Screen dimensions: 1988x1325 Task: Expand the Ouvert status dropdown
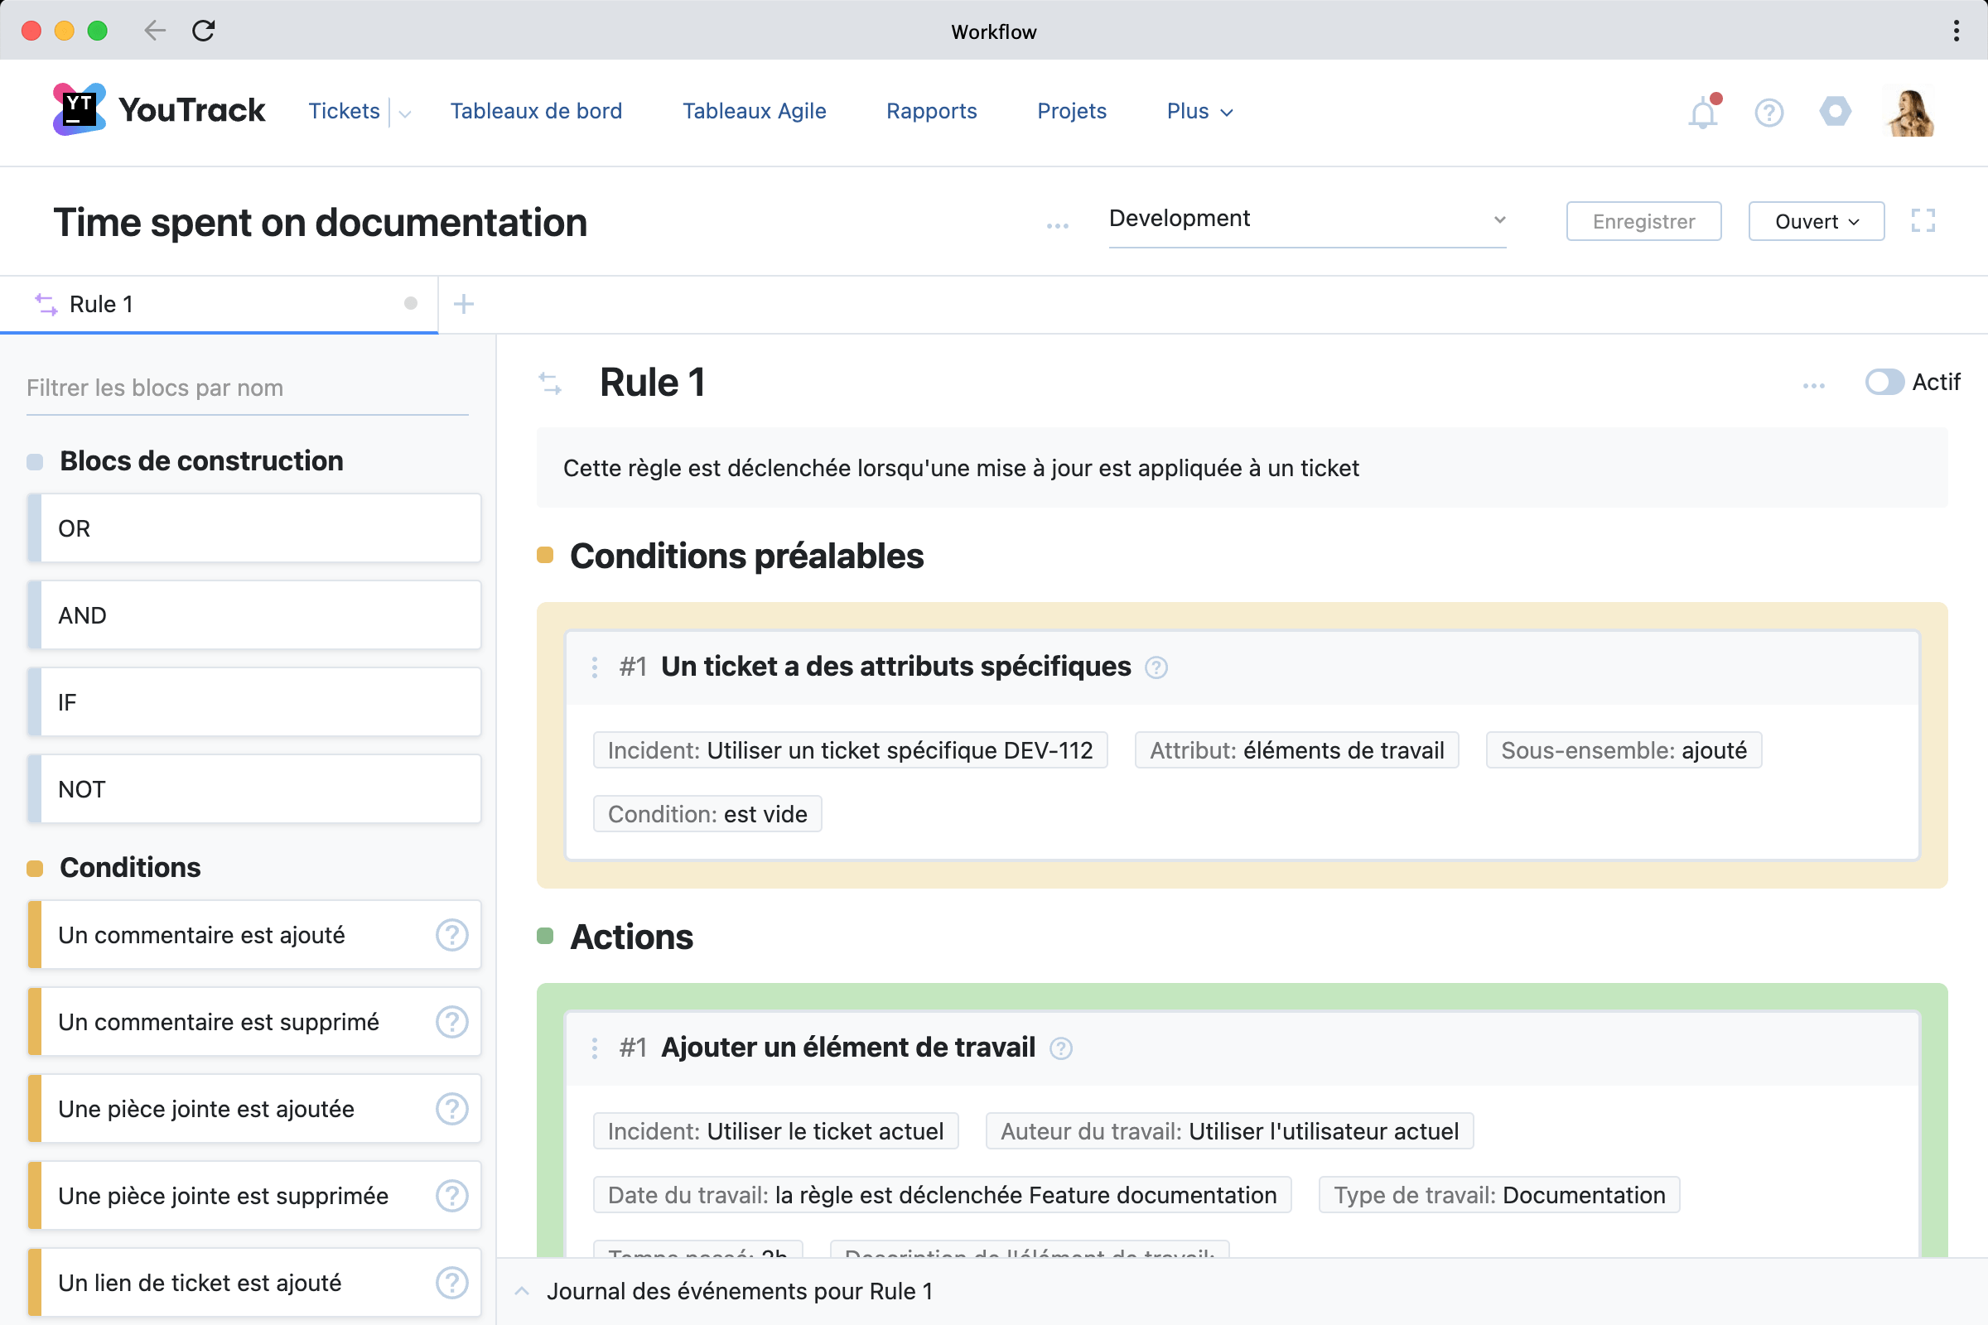1816,221
